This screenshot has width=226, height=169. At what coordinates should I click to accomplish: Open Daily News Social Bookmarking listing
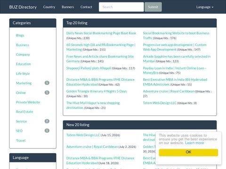(101, 33)
